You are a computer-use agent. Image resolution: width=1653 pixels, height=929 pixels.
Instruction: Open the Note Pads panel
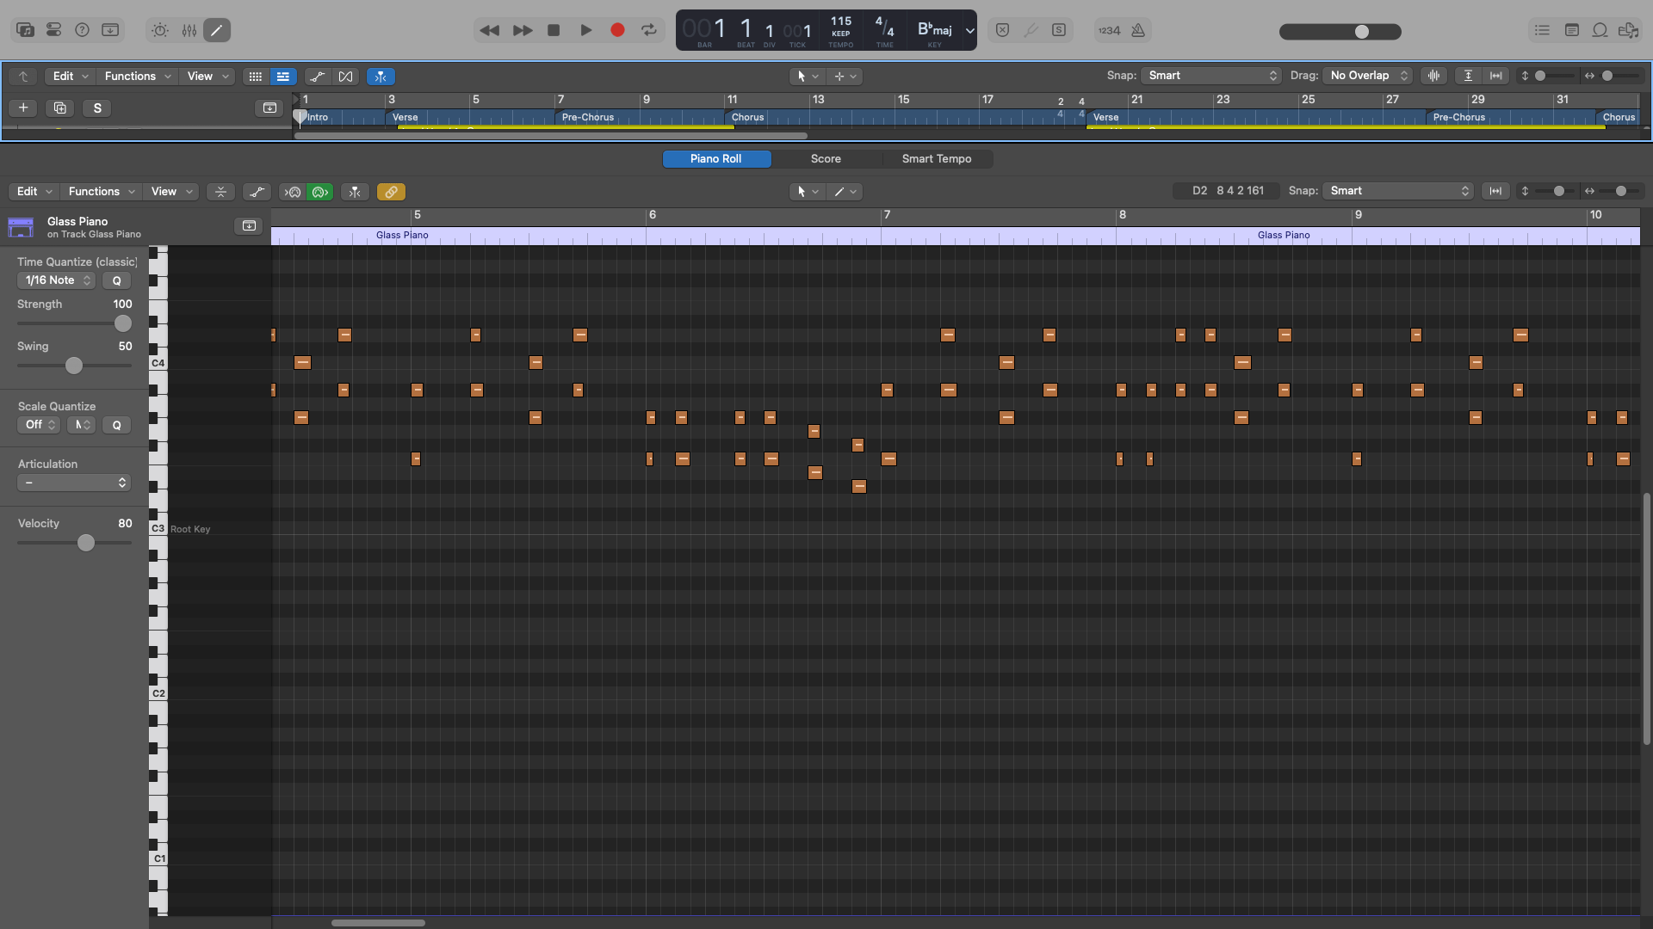click(1571, 29)
